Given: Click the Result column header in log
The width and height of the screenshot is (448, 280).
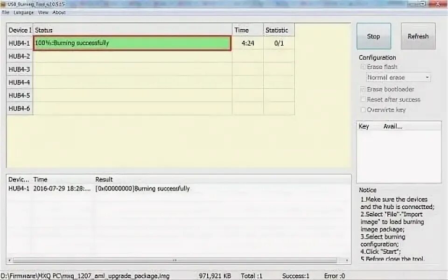Looking at the screenshot, I should [104, 179].
